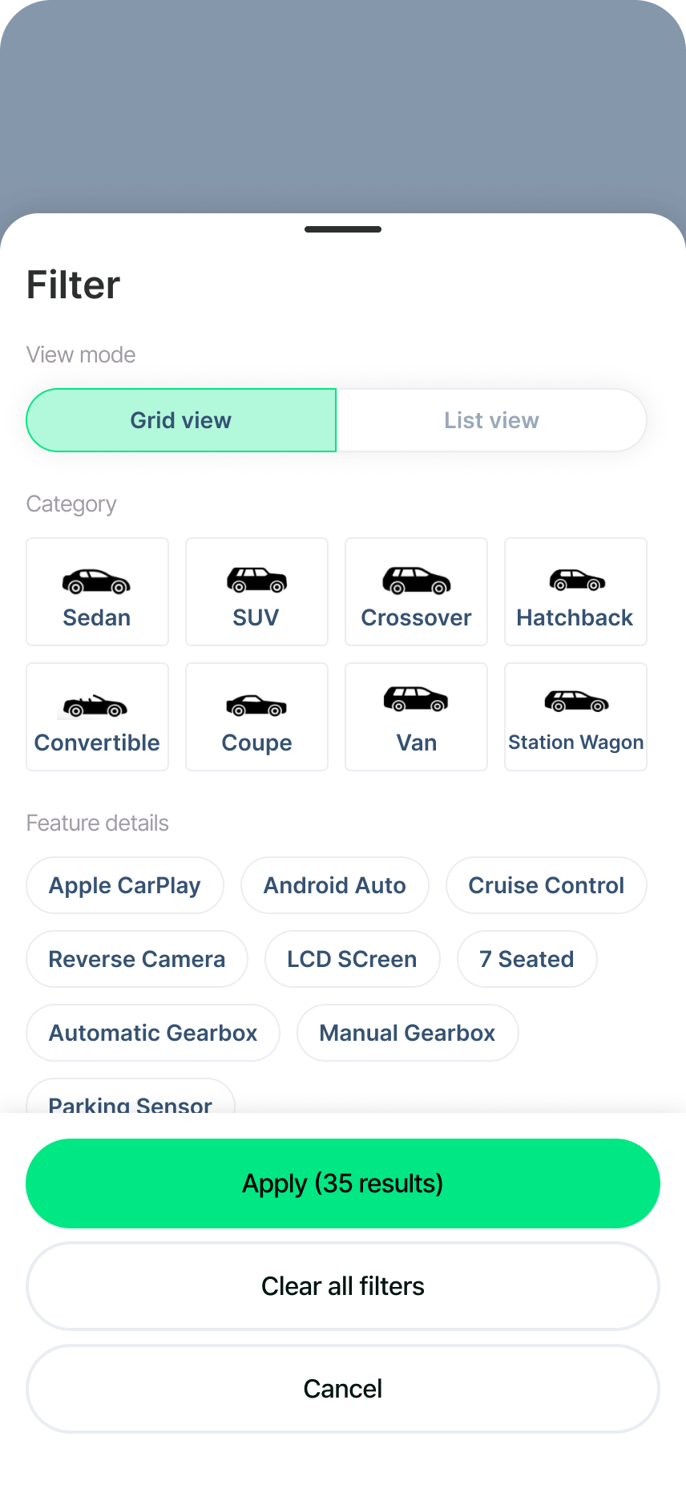Tap the bottom sheet drag handle
Screen dimensions: 686x1485
pos(343,229)
